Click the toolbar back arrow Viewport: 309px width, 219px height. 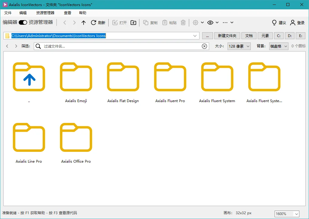click(x=65, y=23)
